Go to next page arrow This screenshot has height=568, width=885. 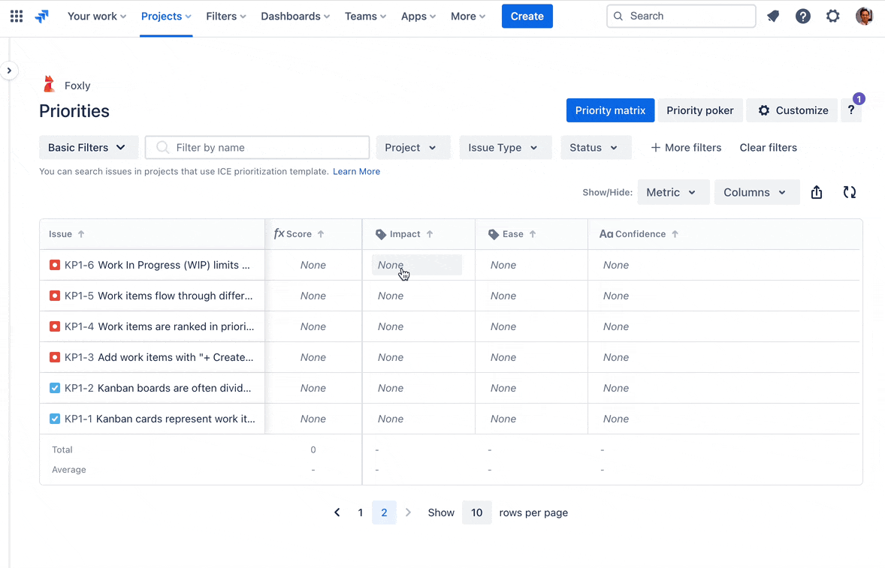tap(408, 512)
